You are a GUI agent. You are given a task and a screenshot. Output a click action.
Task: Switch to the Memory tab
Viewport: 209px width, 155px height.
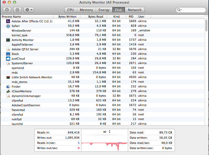pyautogui.click(x=86, y=10)
